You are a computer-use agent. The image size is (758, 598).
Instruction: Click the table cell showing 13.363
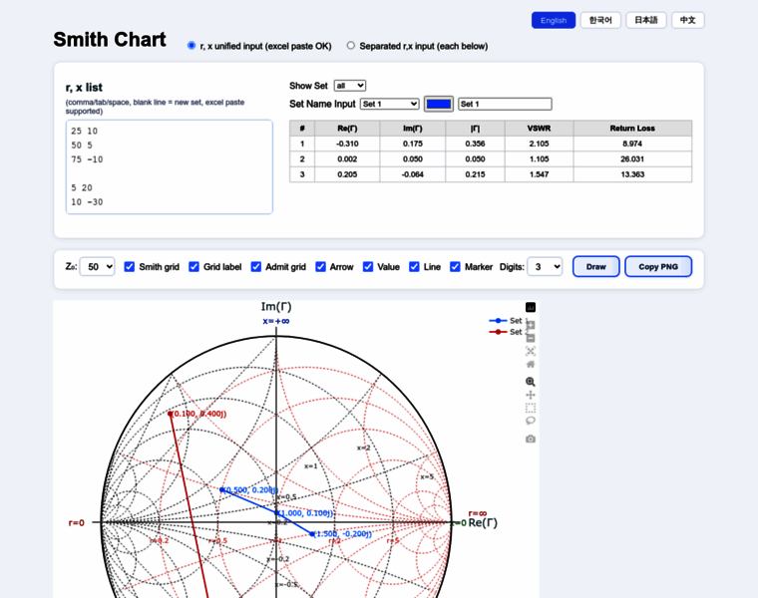pyautogui.click(x=632, y=174)
